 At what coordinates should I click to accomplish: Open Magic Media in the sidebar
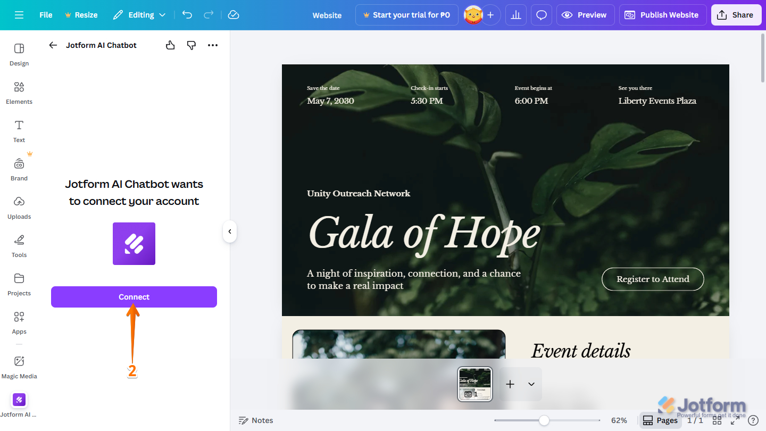[19, 366]
